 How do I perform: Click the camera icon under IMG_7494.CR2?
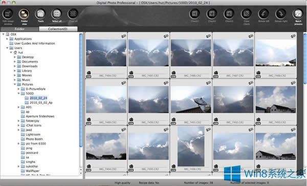pyautogui.click(x=89, y=166)
